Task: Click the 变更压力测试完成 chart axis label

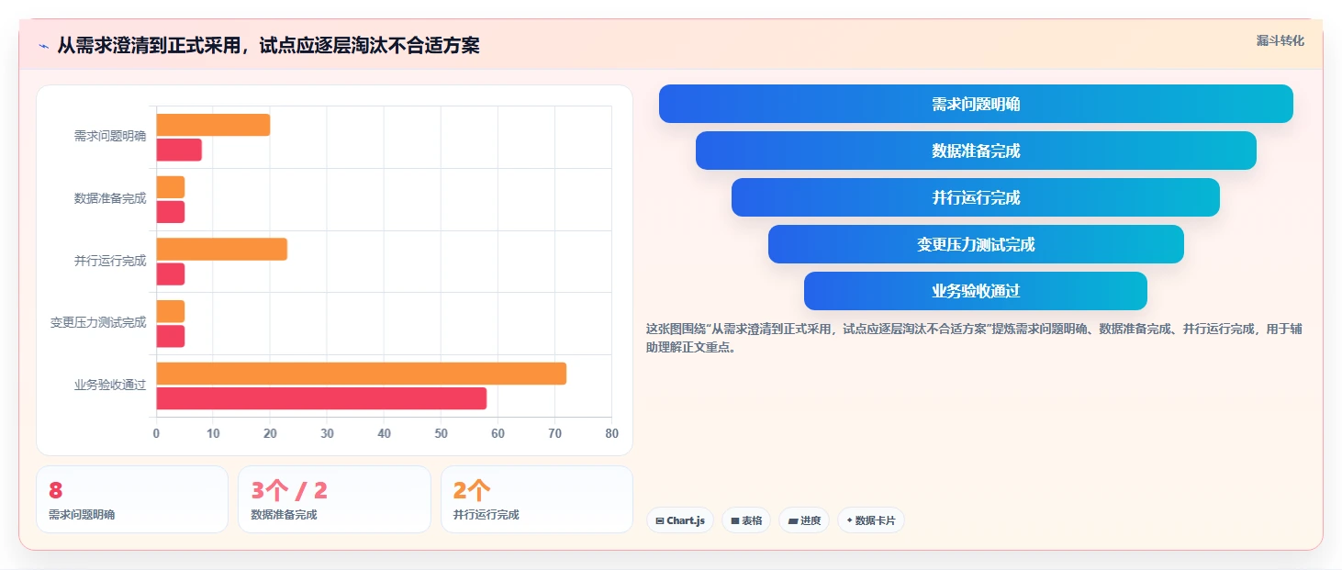Action: [98, 323]
